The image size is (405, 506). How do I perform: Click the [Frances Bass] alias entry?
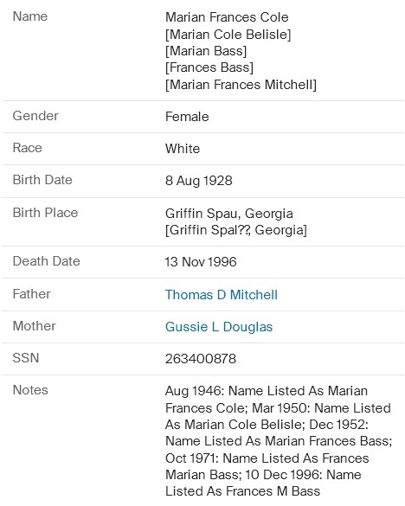[x=209, y=67]
